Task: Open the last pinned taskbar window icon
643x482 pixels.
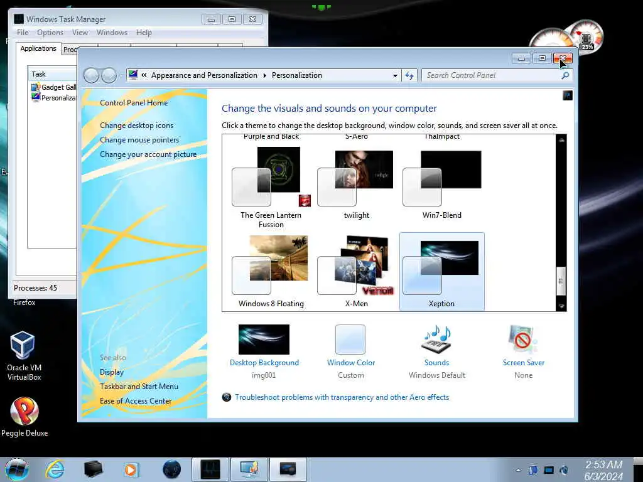Action: 288,469
